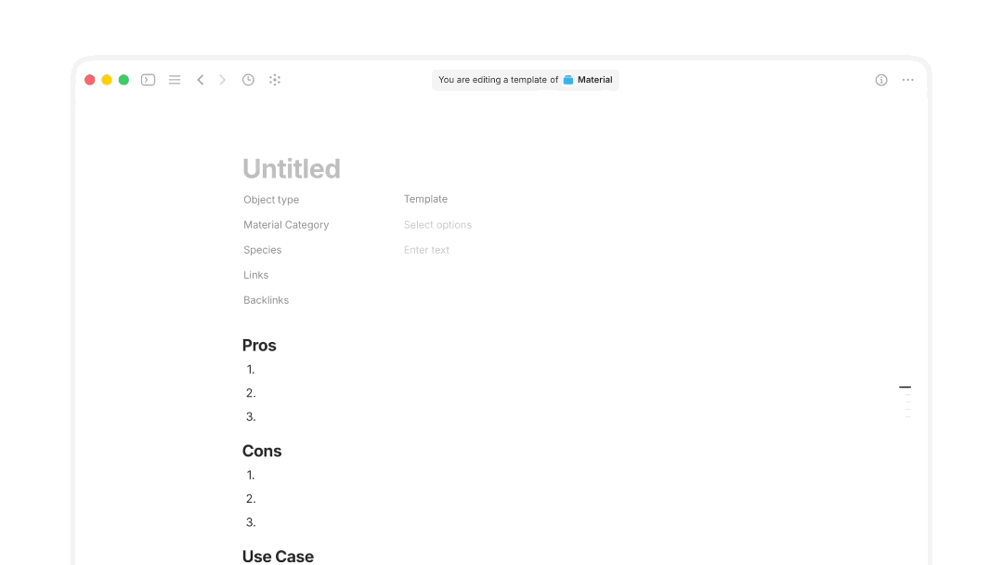
Task: Open the Links relation row
Action: [256, 275]
